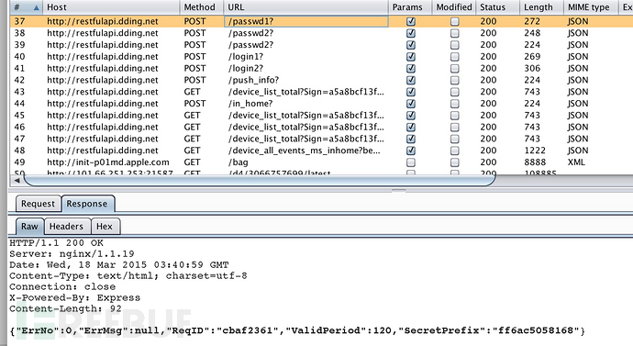Toggle Modified checkbox for row 37
The width and height of the screenshot is (633, 346).
[x=454, y=21]
